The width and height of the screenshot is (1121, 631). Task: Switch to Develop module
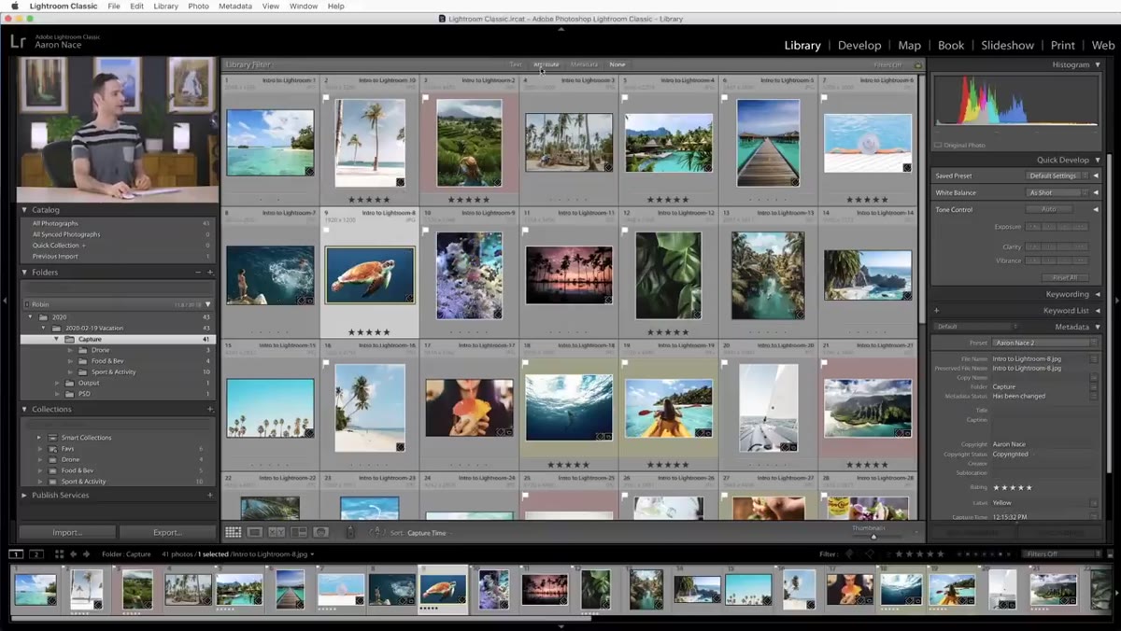[x=859, y=45]
